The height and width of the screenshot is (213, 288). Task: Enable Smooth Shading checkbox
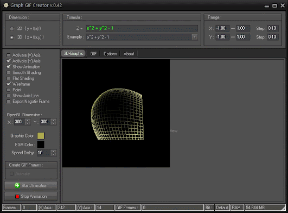tap(9, 72)
